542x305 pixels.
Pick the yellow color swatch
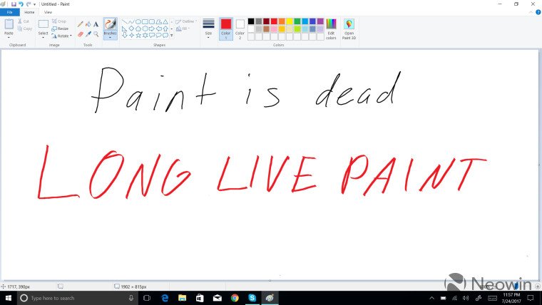[290, 21]
